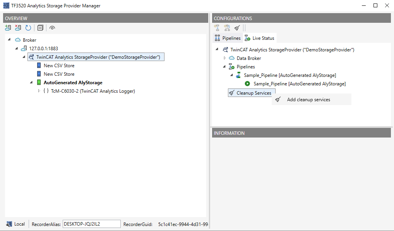Click into the RecorderAlias input field
The height and width of the screenshot is (231, 394).
(91, 224)
